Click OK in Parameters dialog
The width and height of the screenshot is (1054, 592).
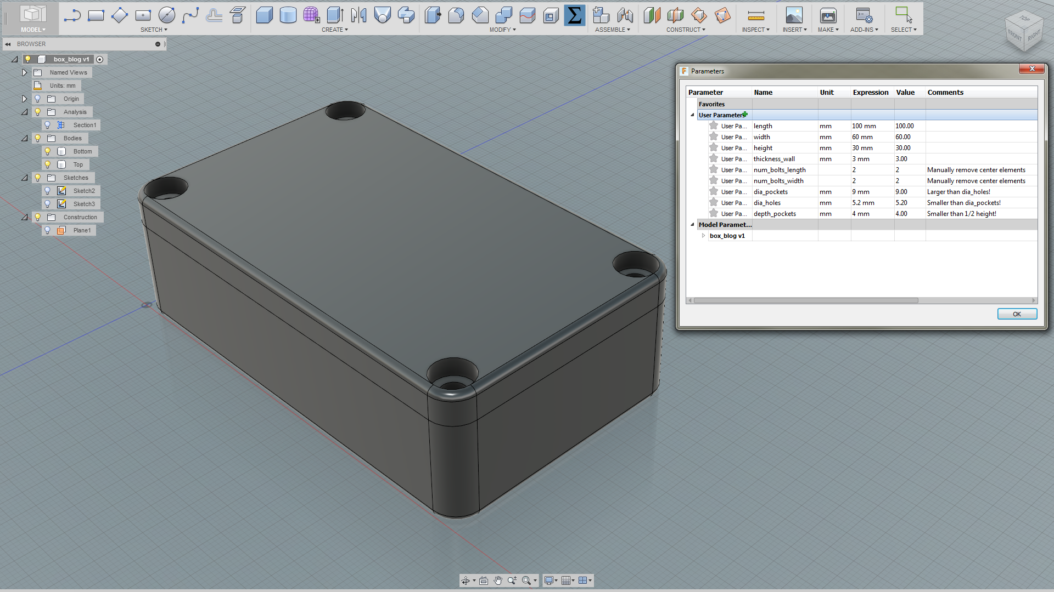click(1017, 314)
